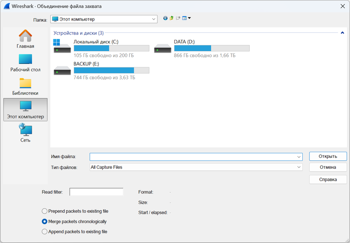The width and height of the screenshot is (350, 243).
Task: Click the Format: label
Action: (x=146, y=192)
